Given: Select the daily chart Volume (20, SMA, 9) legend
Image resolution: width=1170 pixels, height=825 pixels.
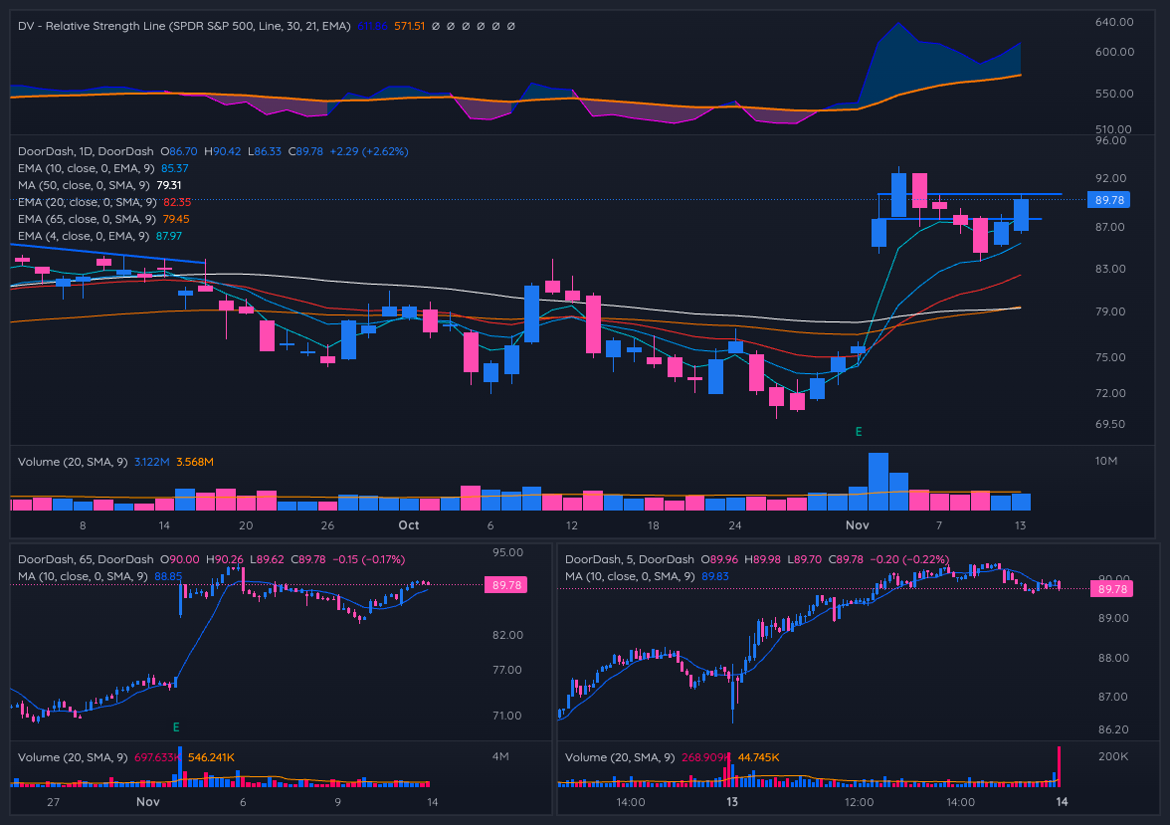Looking at the screenshot, I should coord(73,462).
